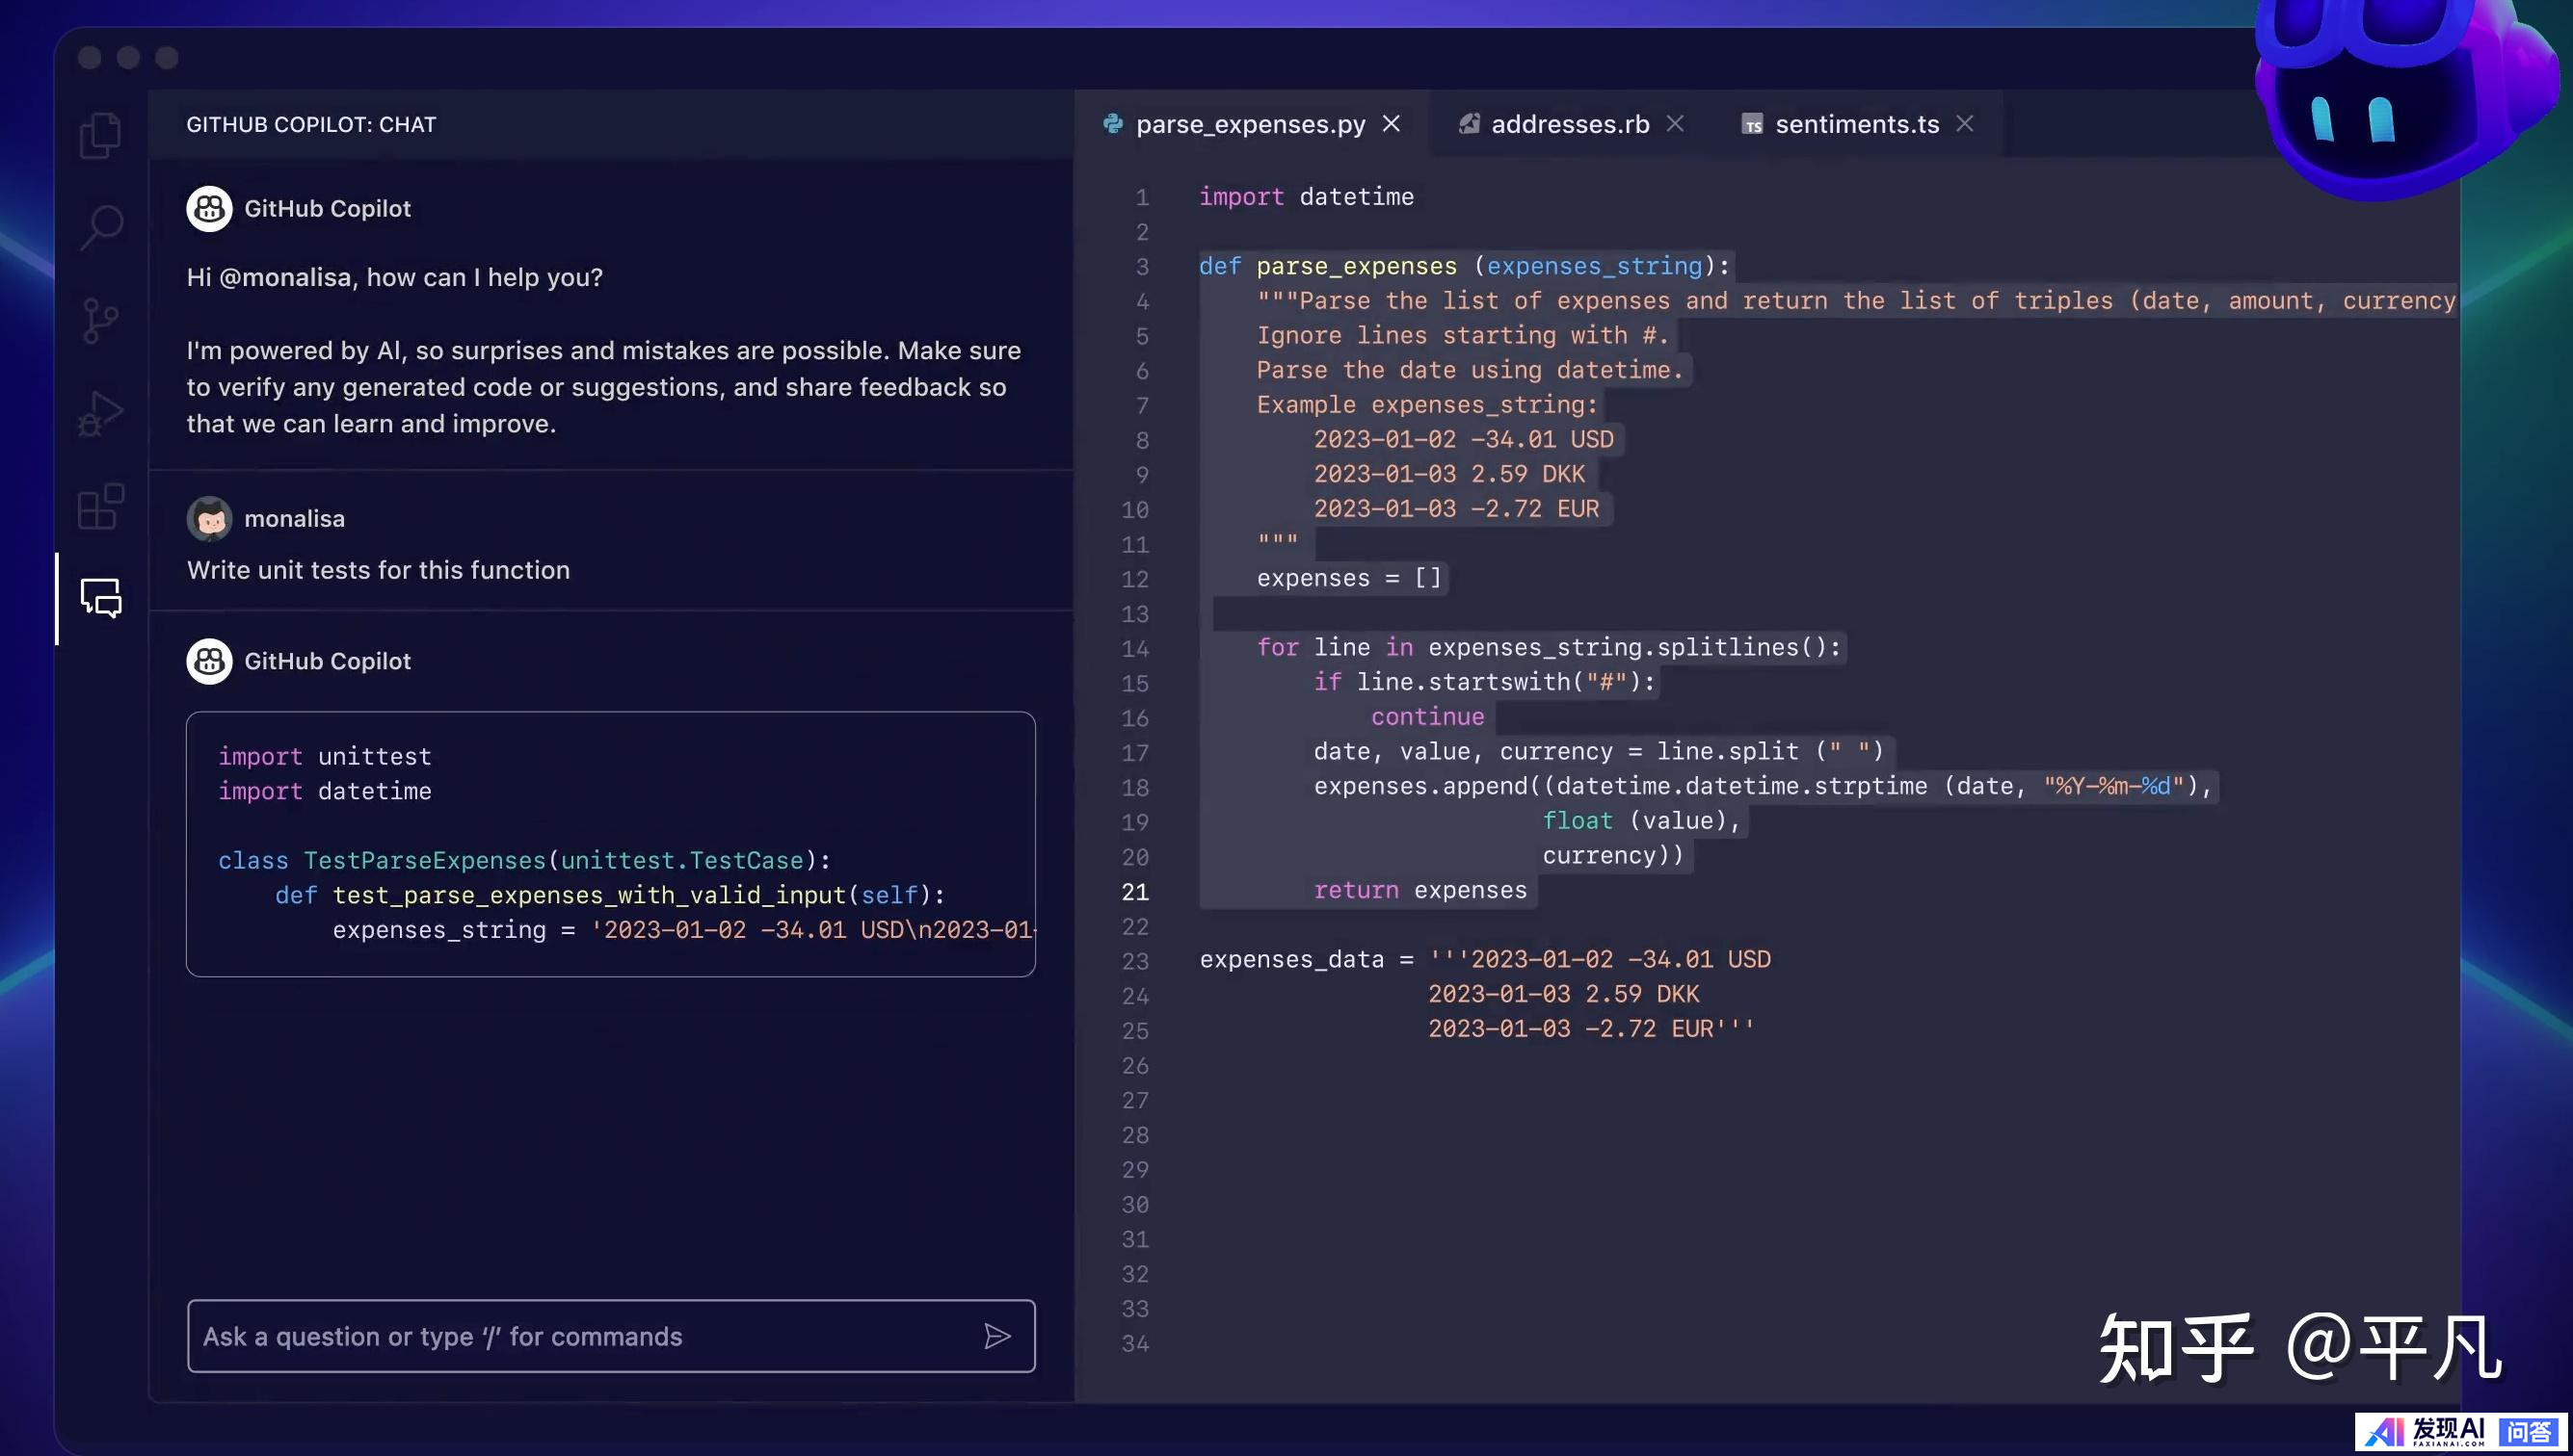Click the monalisa user avatar
This screenshot has width=2573, height=1456.
click(209, 519)
